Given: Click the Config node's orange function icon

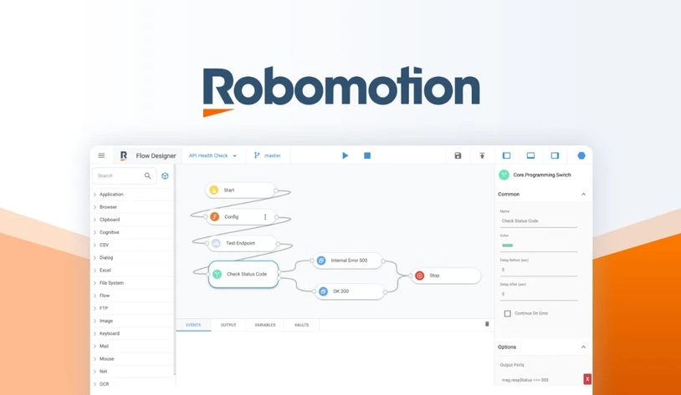Looking at the screenshot, I should tap(214, 217).
